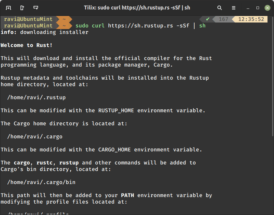Click the 'Welcome to Rust!' heading
This screenshot has width=274, height=215.
[x=27, y=45]
